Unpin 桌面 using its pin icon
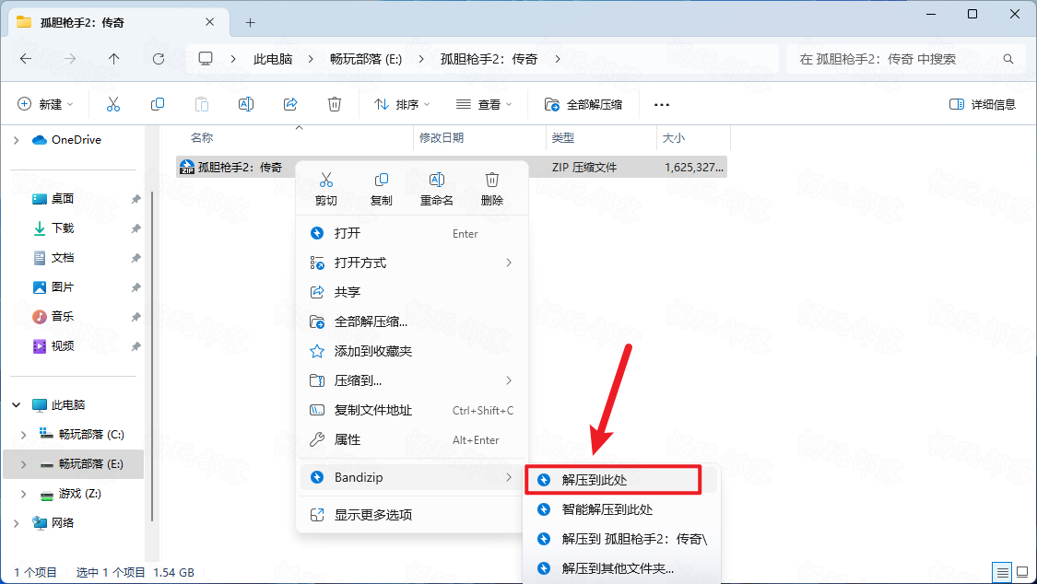 (x=136, y=199)
